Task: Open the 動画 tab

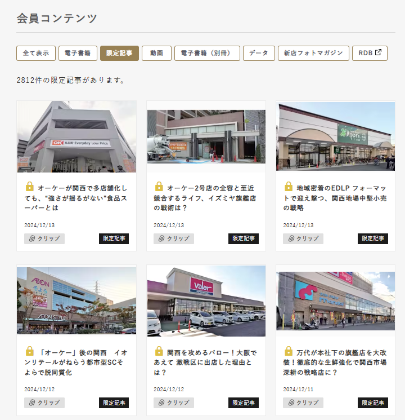Action: click(x=156, y=53)
